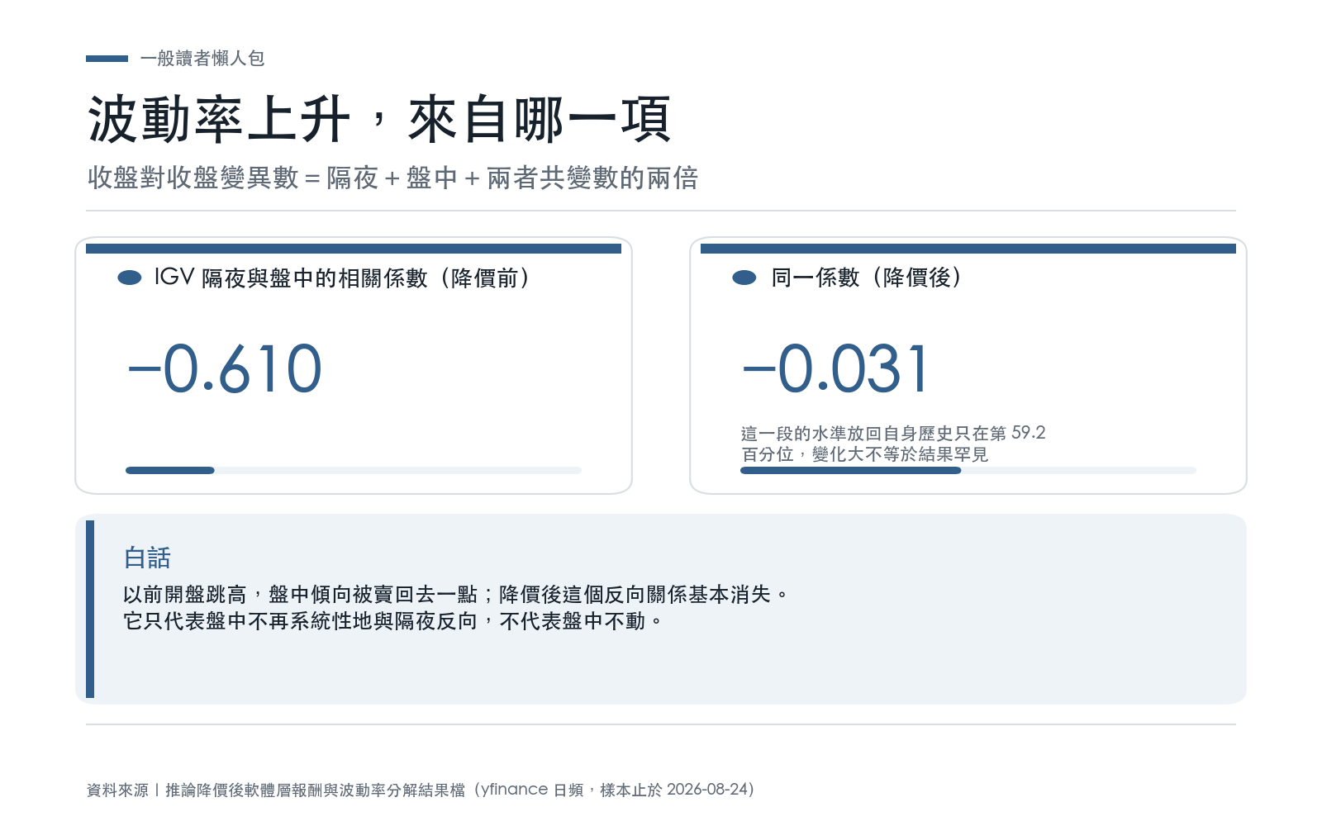
Task: Click the label 一般讀者懶人包
Action: pyautogui.click(x=202, y=59)
